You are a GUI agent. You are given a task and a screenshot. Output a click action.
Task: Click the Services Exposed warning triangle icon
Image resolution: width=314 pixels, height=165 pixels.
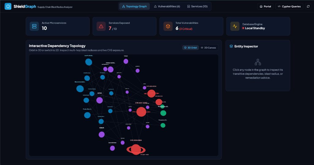101,26
